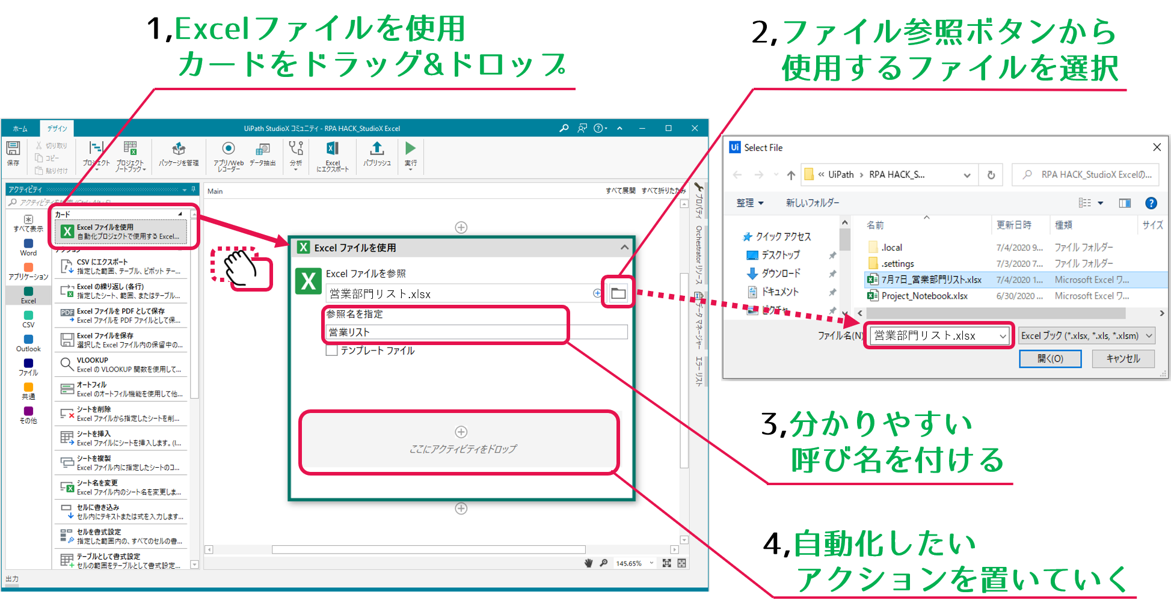Select the Excel activity category

pyautogui.click(x=28, y=295)
